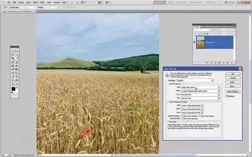Select the Zoom tool in toolbox
Screen dimensions: 252x157
[17, 84]
